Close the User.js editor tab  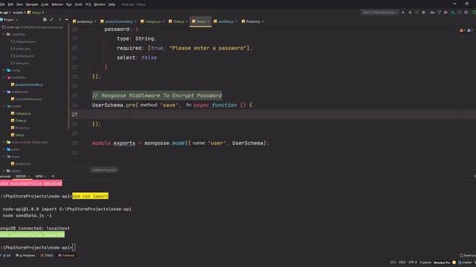208,22
